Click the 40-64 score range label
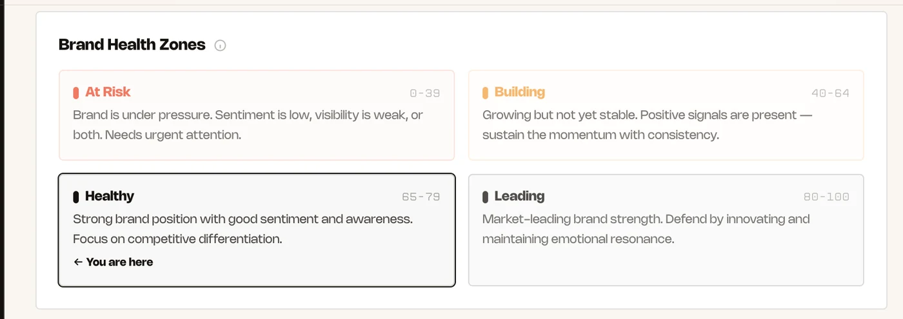 831,93
